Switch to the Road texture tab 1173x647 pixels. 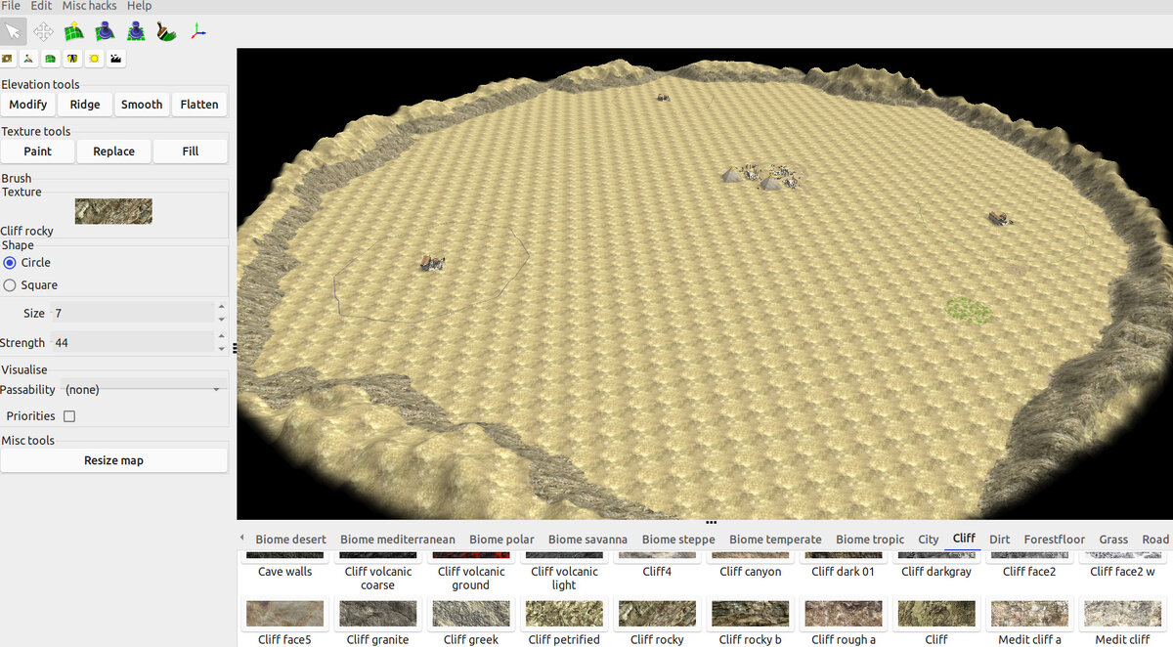click(x=1155, y=539)
